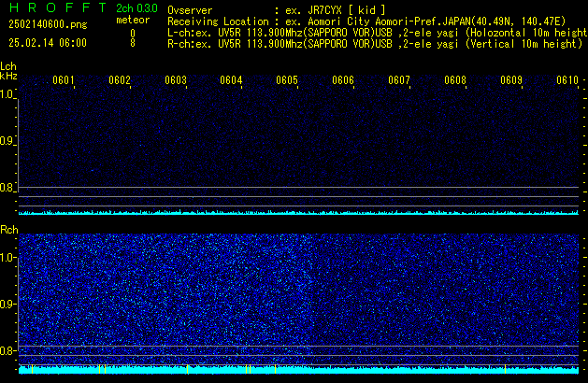Click the 'kHz' unit label

(8, 76)
